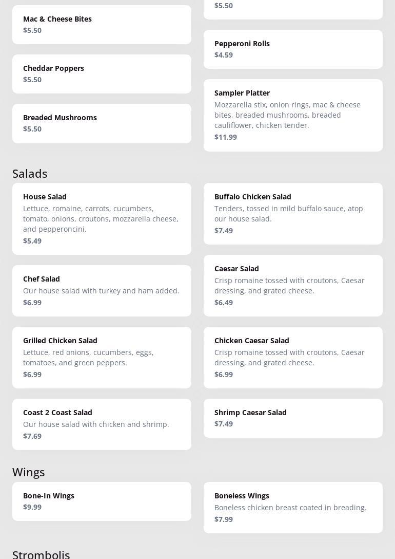This screenshot has height=559, width=395.
Task: Click the Strombolis section heading
Action: coord(41,554)
